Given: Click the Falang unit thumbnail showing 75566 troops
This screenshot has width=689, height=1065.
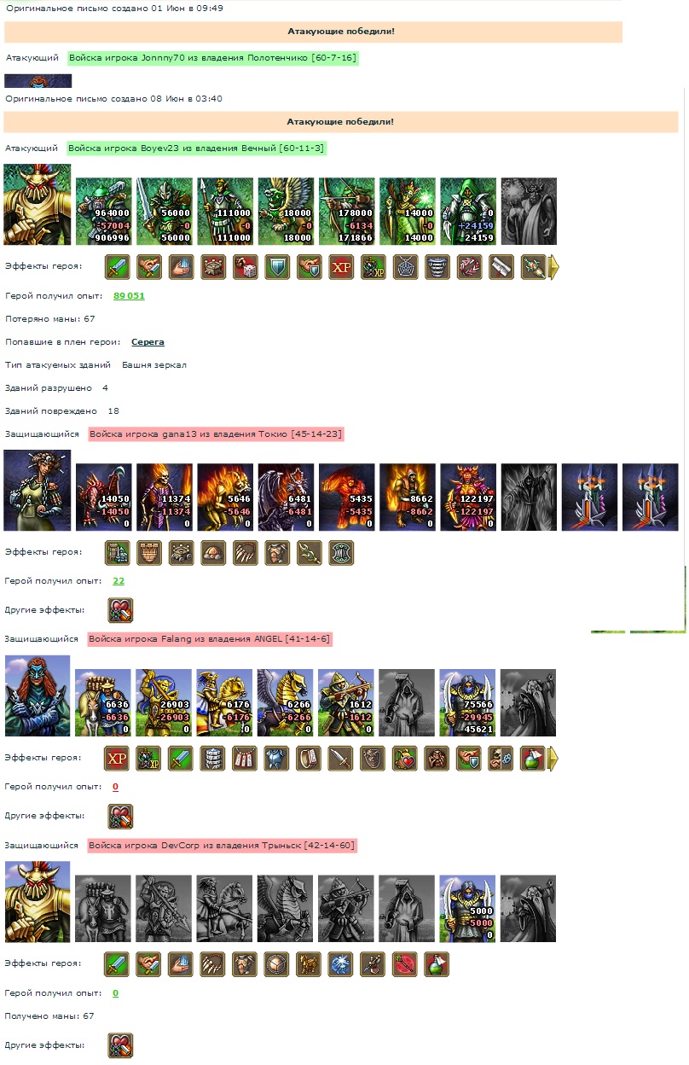Looking at the screenshot, I should pos(468,702).
